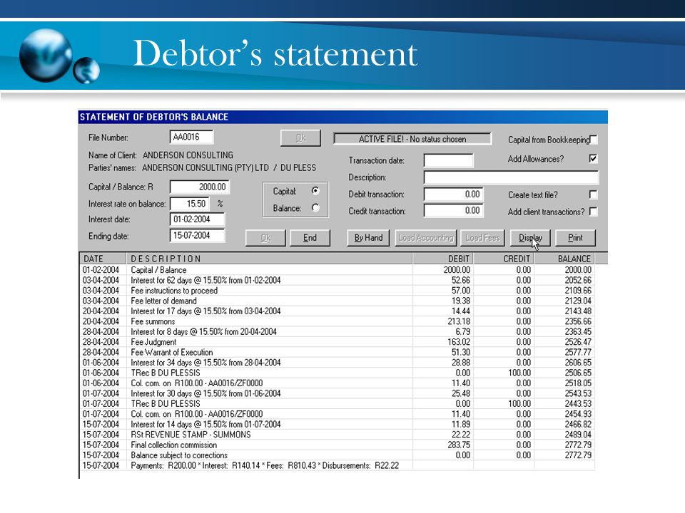Image resolution: width=685 pixels, height=513 pixels.
Task: Select row 'Interest for 8 days @ 15.50%'
Action: (x=338, y=331)
